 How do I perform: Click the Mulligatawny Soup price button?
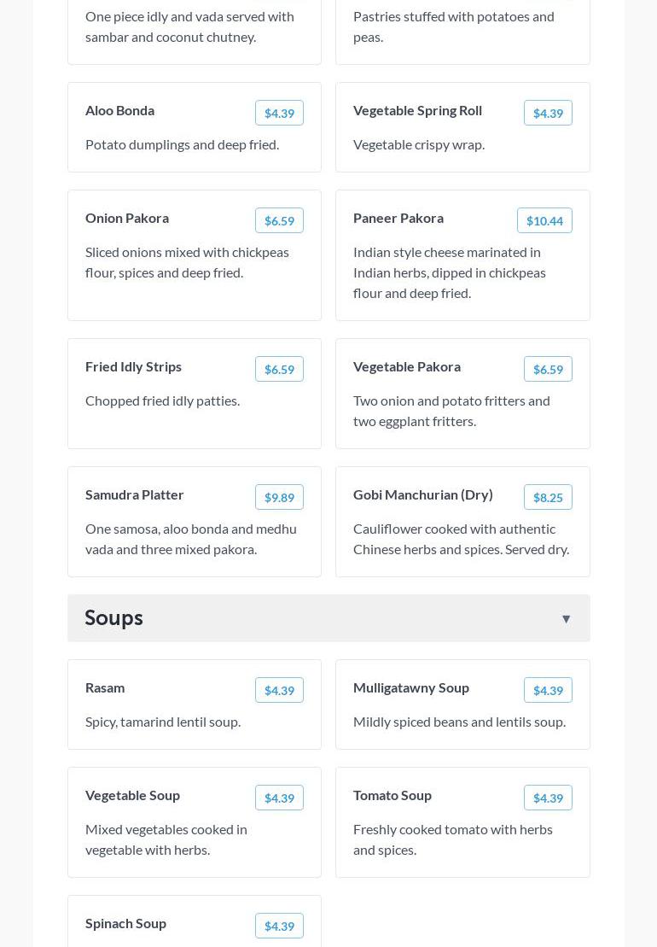click(548, 691)
